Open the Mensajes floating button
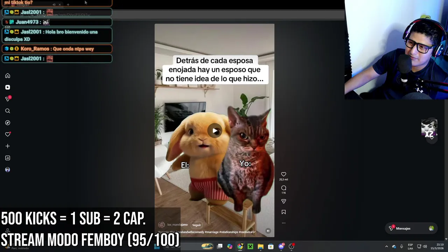This screenshot has height=252, width=448. [x=411, y=228]
